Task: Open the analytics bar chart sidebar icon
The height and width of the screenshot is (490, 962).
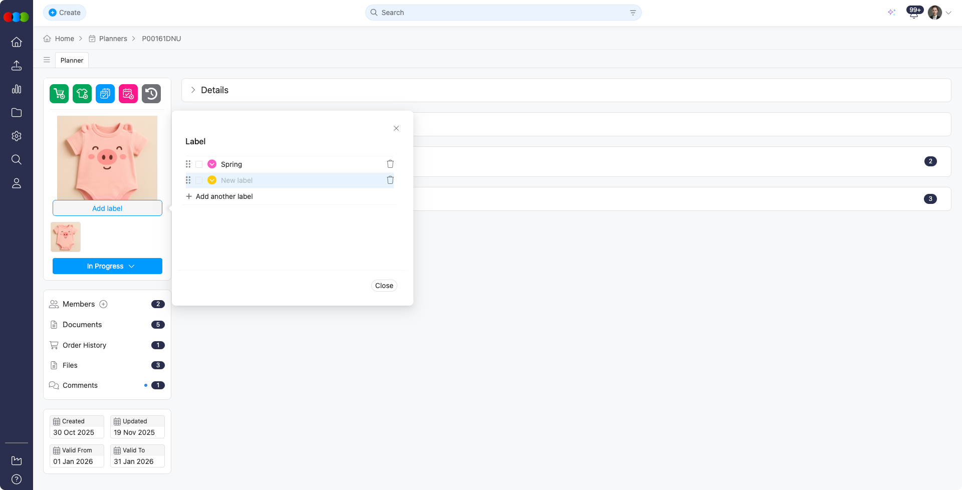Action: (17, 89)
